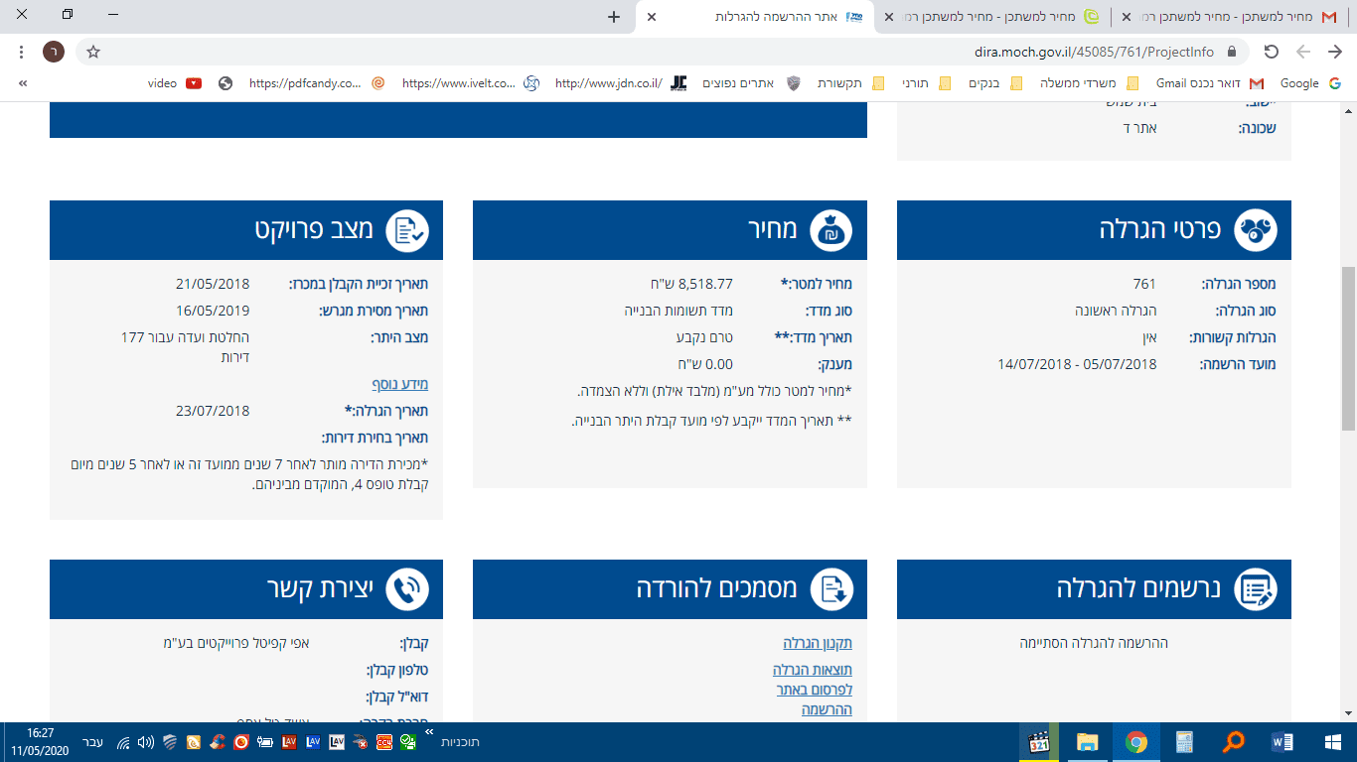Open the מידע נוסף link
Image resolution: width=1357 pixels, height=762 pixels.
399,384
